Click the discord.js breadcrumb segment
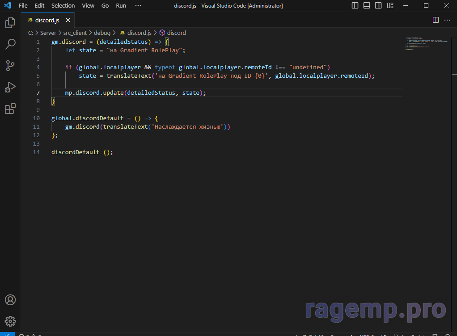Screen dimensions: 457x336 click(x=140, y=33)
